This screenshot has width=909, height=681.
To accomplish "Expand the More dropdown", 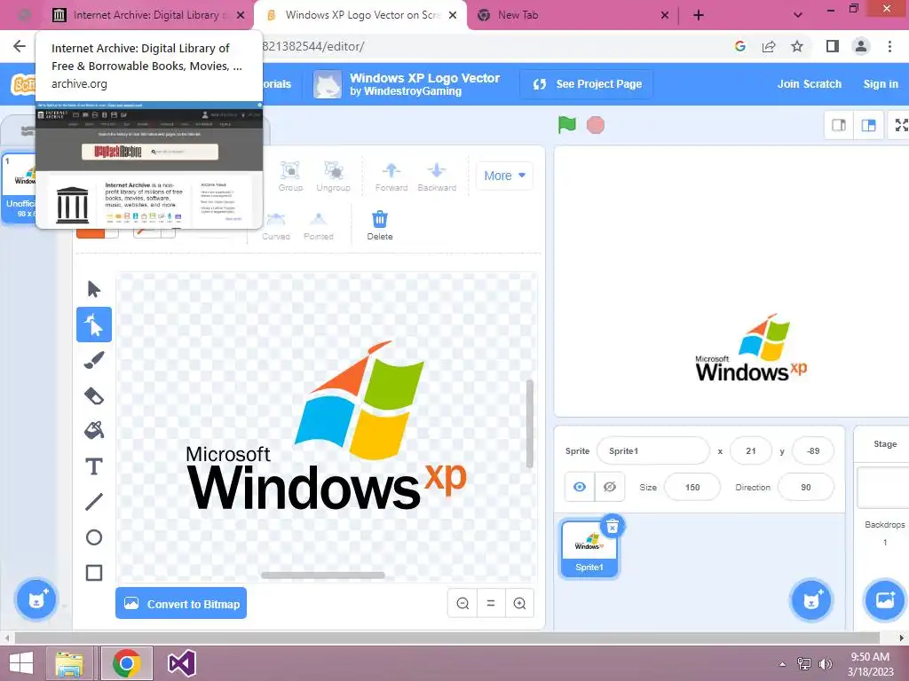I will pyautogui.click(x=504, y=176).
